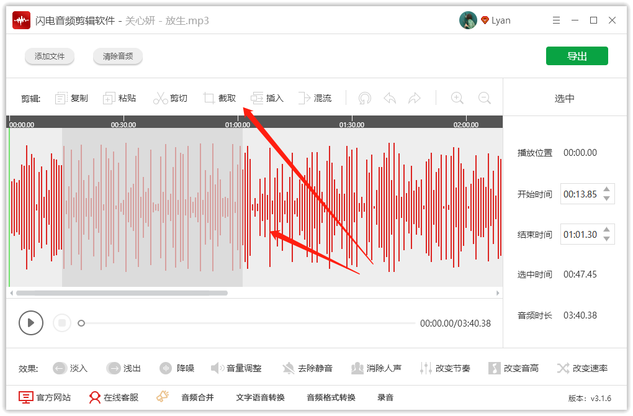
Task: Add a file using 添加文件
Action: point(49,55)
